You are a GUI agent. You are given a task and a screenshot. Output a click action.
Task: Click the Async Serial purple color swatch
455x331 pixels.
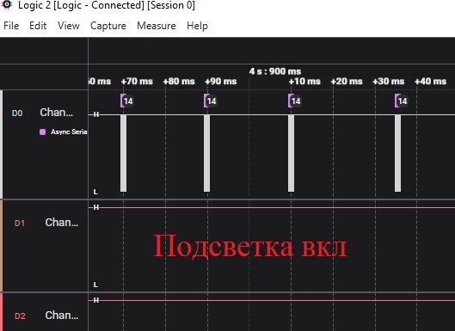click(42, 132)
